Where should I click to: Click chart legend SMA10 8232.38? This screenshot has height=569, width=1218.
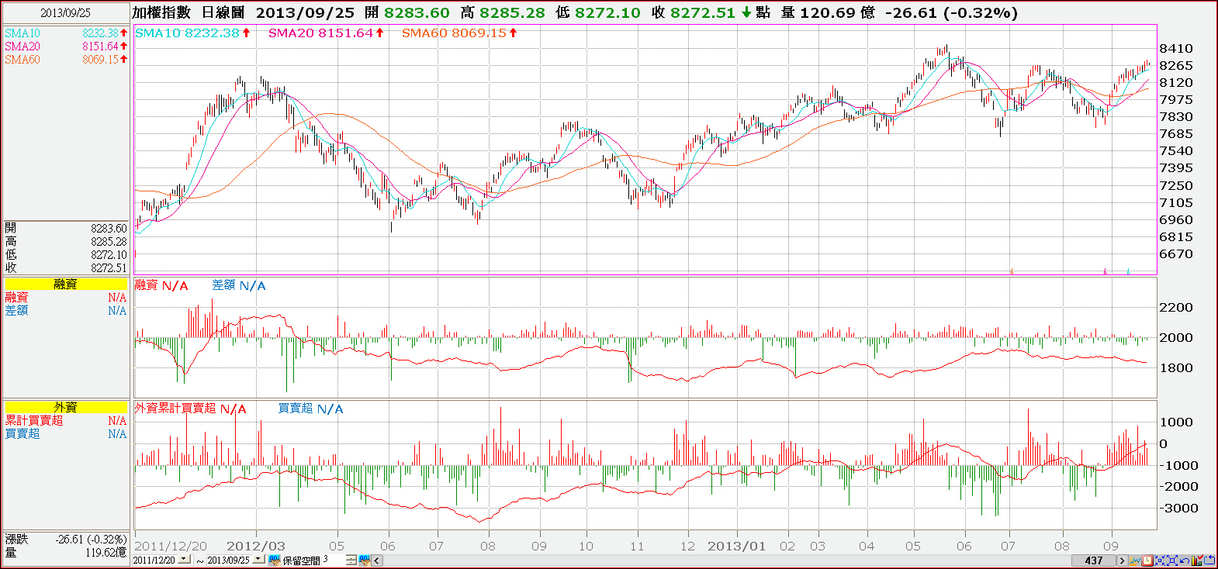192,33
